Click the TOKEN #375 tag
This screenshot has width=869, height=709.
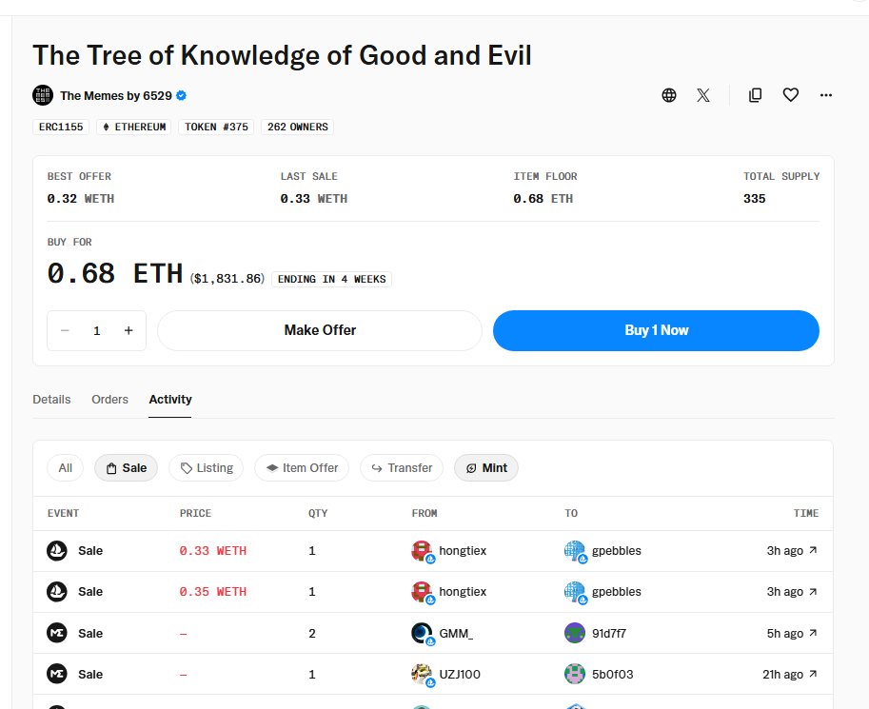pos(216,127)
